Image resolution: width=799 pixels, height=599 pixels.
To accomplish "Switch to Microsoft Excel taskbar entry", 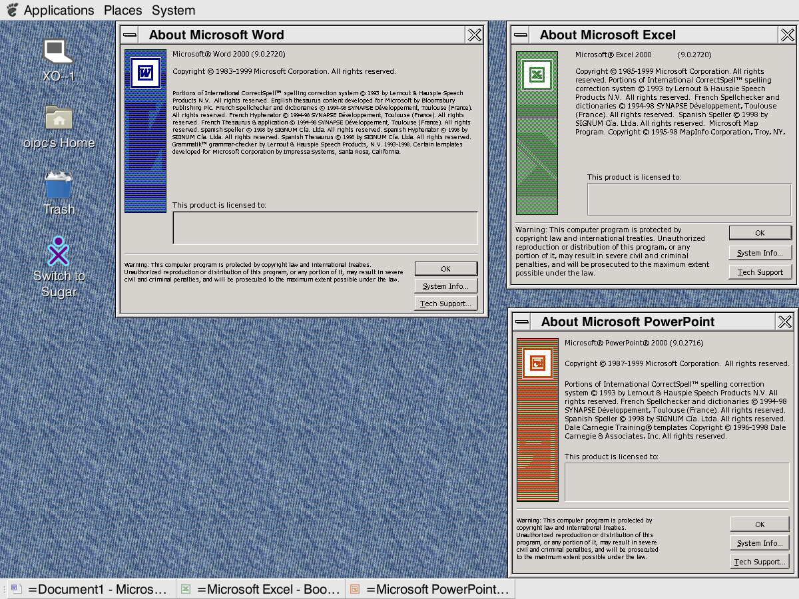I will click(x=260, y=589).
